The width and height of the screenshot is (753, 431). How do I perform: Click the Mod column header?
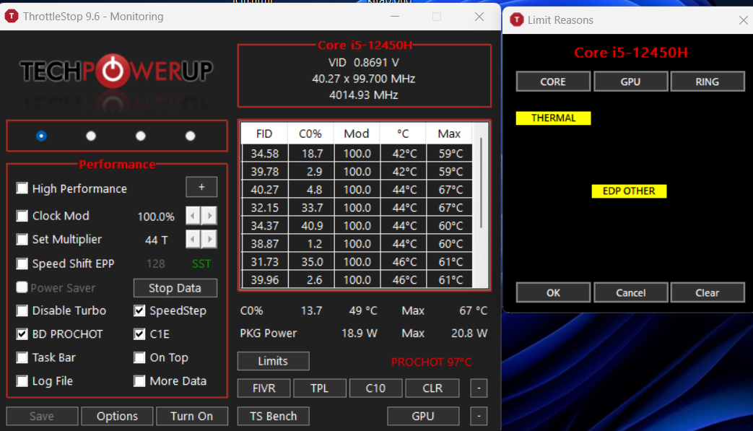click(x=357, y=134)
